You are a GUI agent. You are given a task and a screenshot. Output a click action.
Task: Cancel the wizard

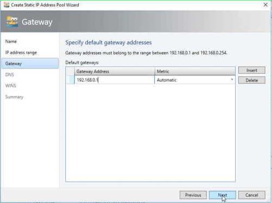click(x=252, y=195)
